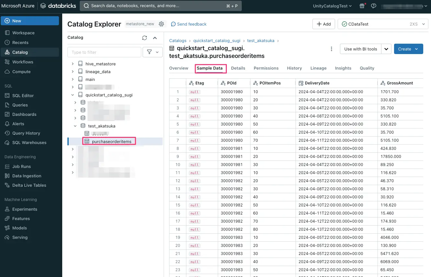Screen dimensions: 431x277
Task: Refresh the catalog tree
Action: [145, 38]
